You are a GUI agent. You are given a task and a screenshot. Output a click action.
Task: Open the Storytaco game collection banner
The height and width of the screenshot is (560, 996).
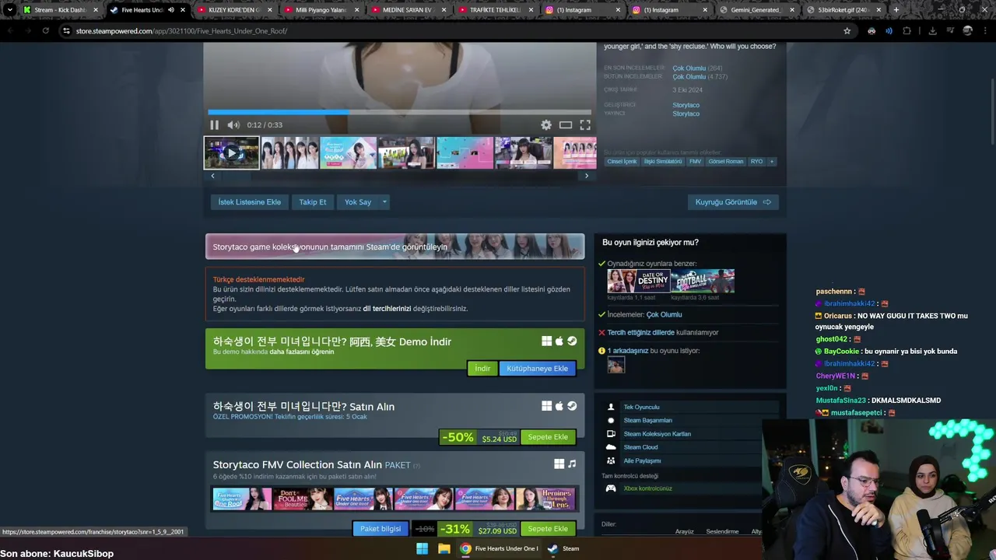pos(395,247)
